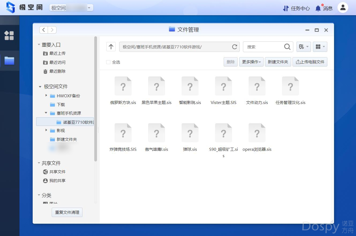Click 上传电脑文件 upload button
The image size is (356, 236).
(x=310, y=62)
